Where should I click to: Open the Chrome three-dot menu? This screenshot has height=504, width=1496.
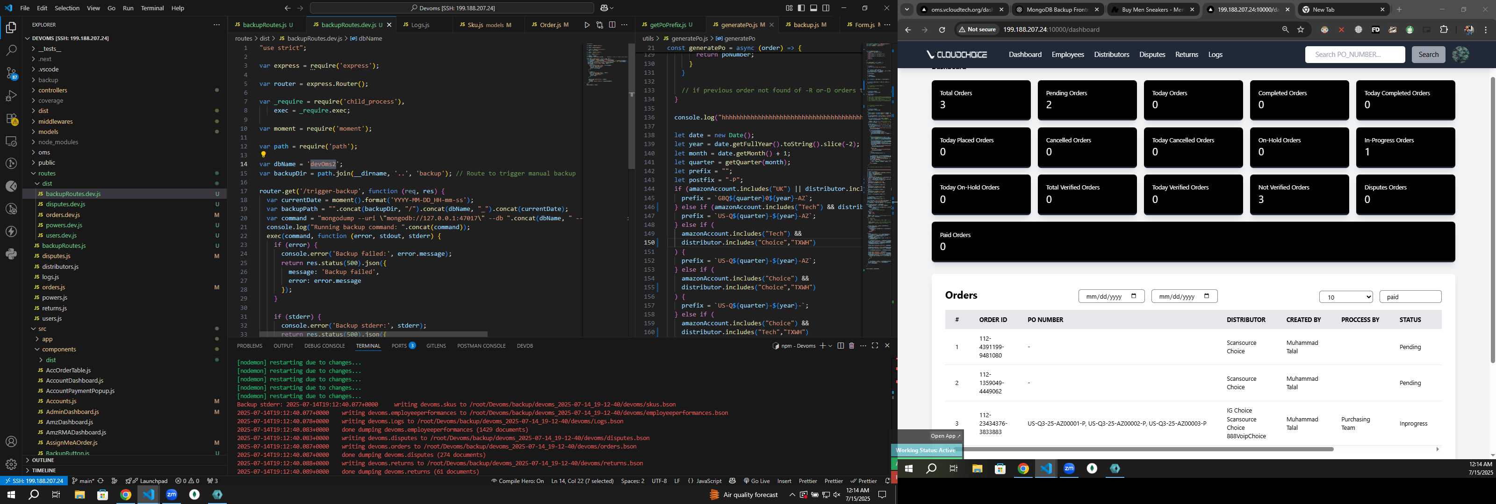tap(1486, 29)
